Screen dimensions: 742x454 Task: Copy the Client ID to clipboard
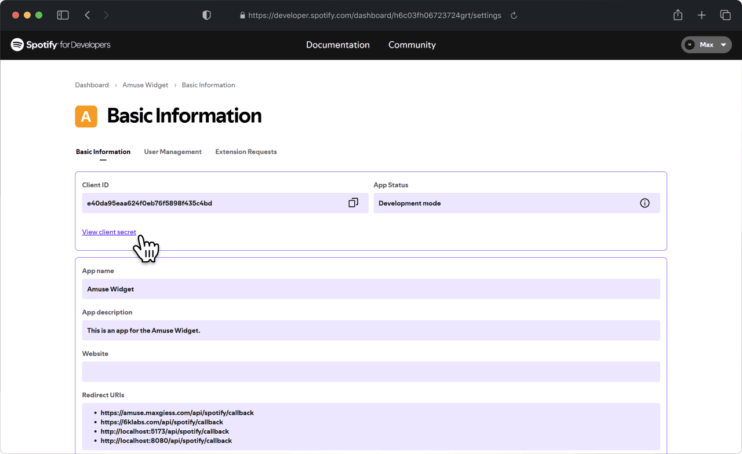click(353, 203)
